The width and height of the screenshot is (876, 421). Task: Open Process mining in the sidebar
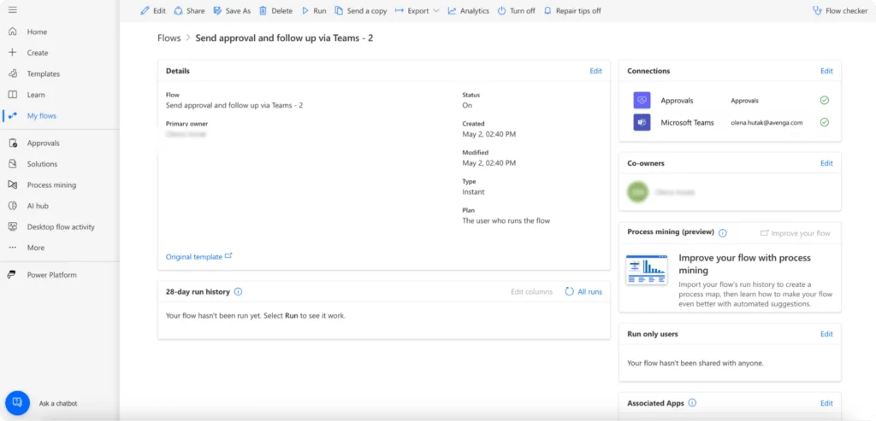51,184
